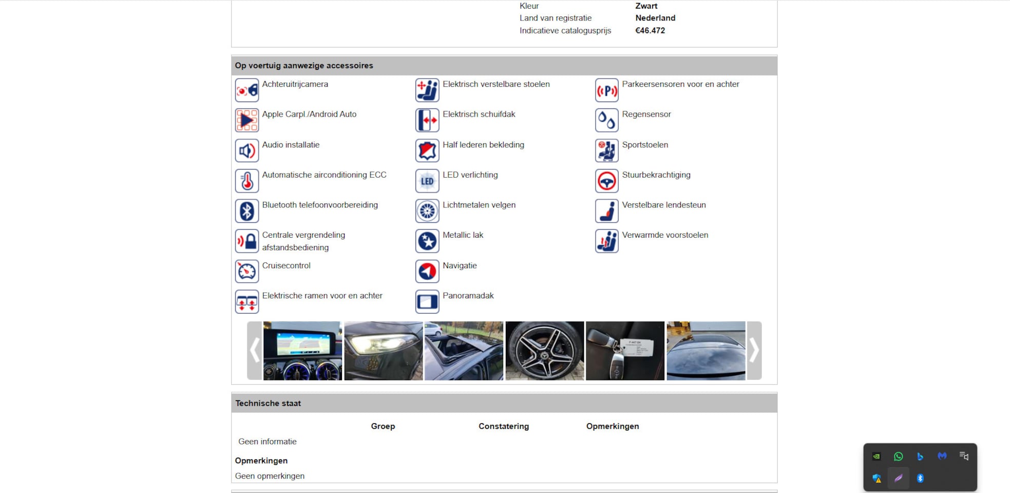Screen dimensions: 1010x493
Task: Open the Mercedes alloy wheel thumbnail
Action: coord(544,351)
